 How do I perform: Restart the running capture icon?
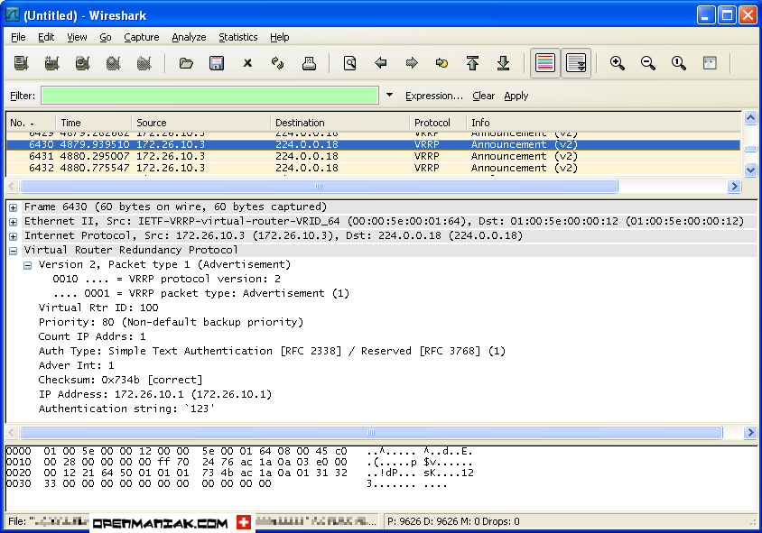(x=144, y=63)
